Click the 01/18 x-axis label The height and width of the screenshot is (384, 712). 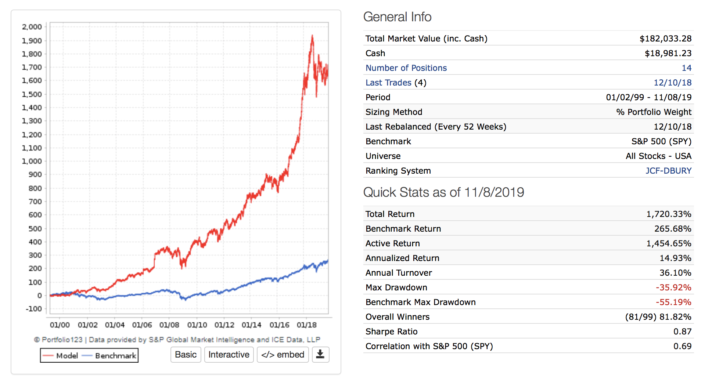[307, 325]
